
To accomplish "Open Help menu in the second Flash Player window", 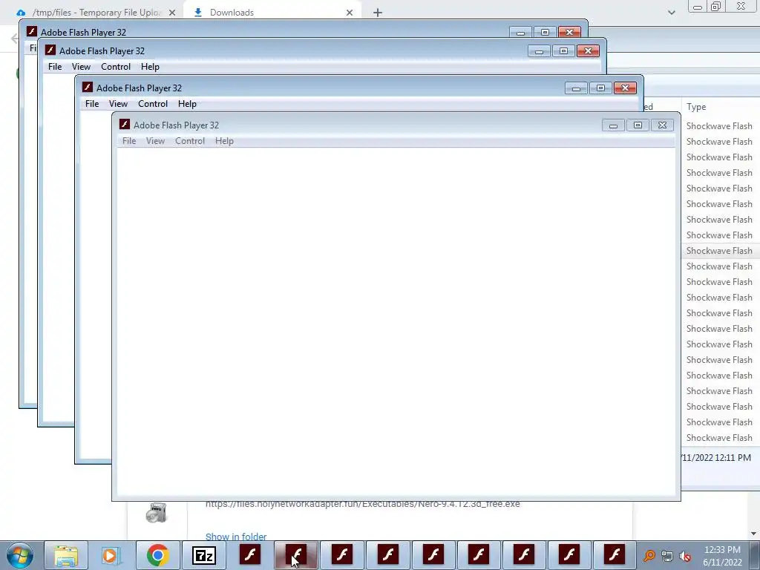I will pos(150,66).
